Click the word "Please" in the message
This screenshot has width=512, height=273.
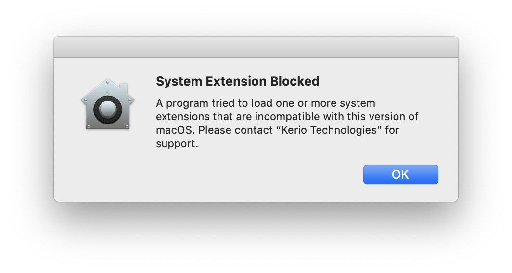pos(215,130)
